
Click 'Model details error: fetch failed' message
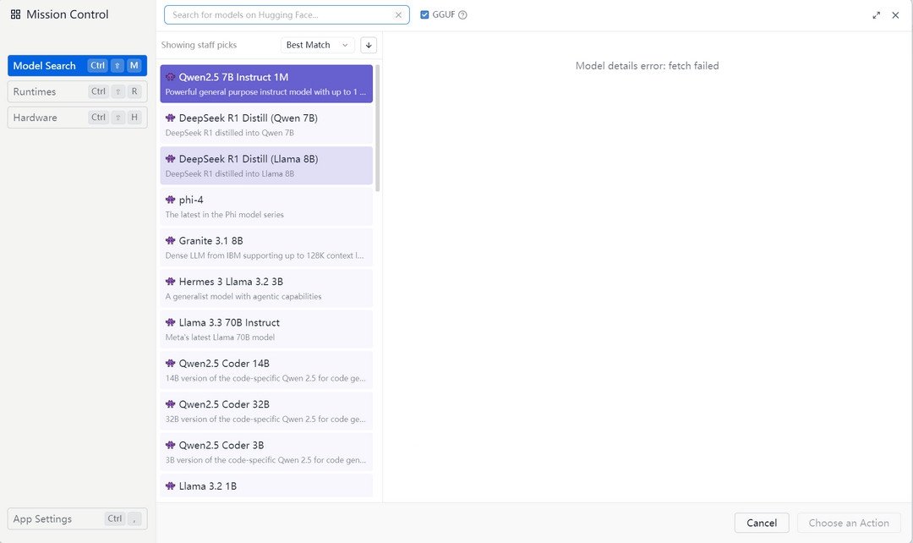(x=647, y=66)
